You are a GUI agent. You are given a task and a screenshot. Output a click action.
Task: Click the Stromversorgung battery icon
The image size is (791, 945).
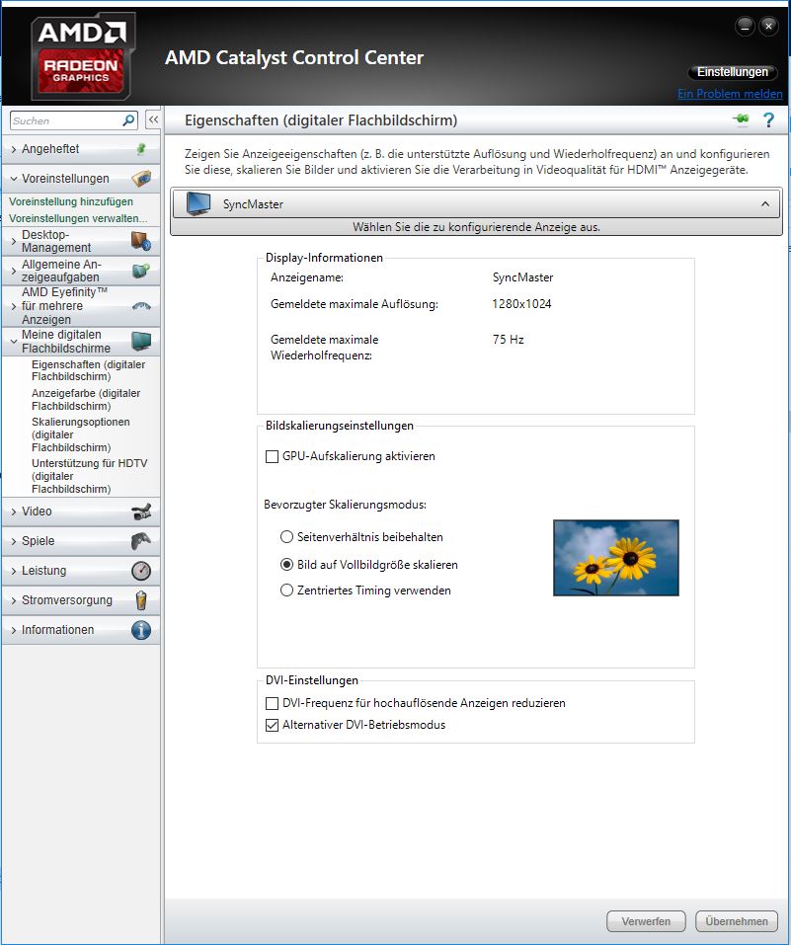click(x=141, y=600)
